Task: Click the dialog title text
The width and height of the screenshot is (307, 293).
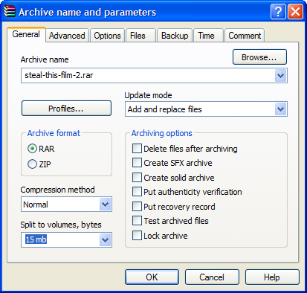Action: [88, 12]
